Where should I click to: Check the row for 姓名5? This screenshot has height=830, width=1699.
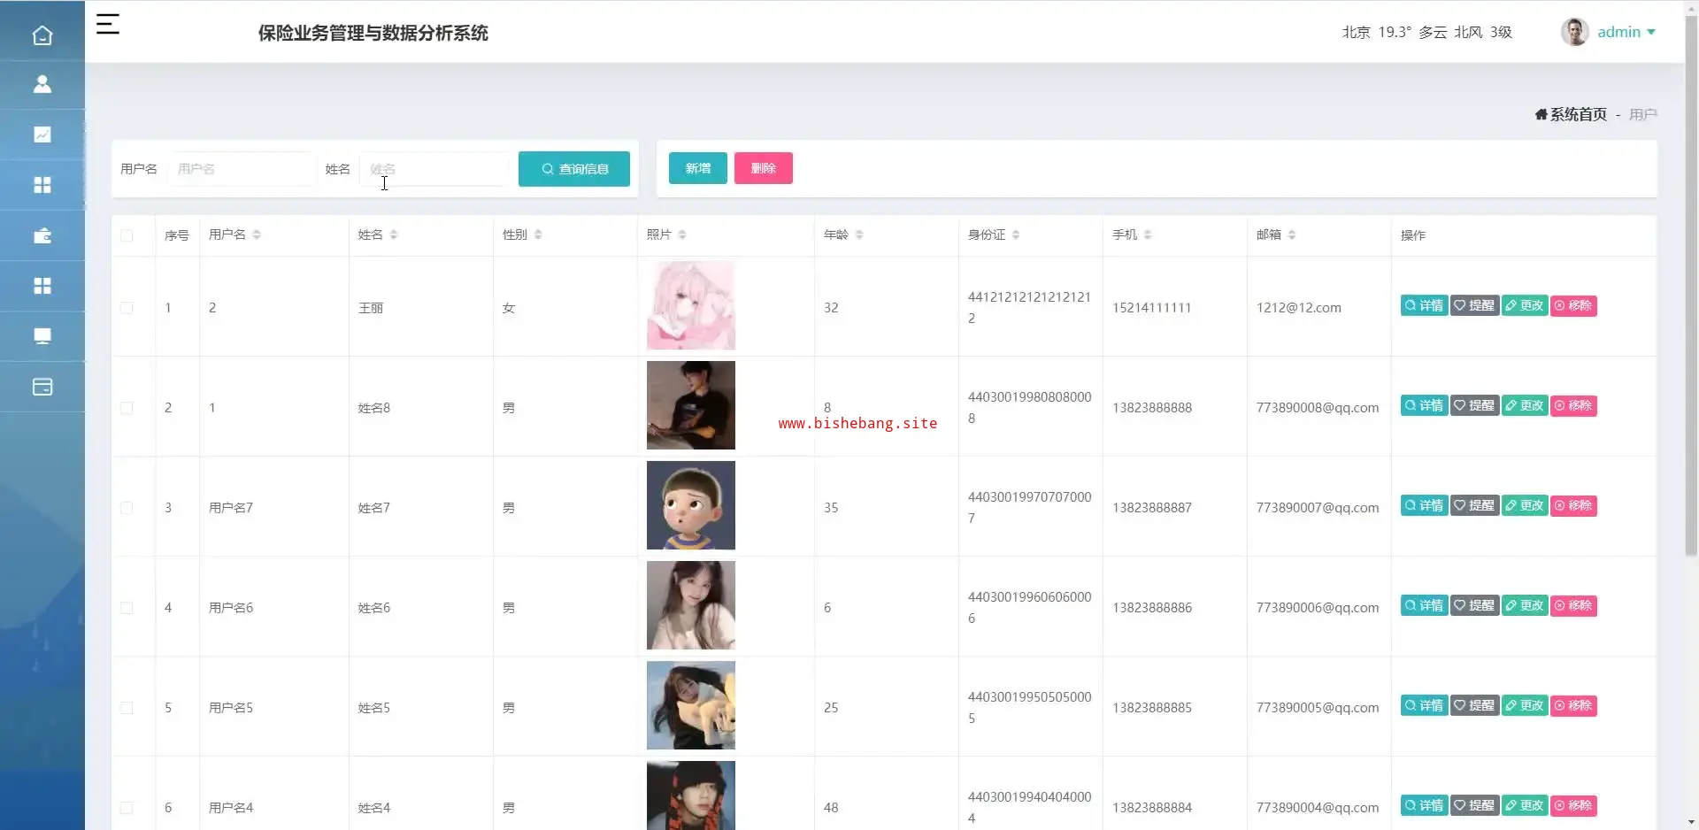(x=127, y=708)
